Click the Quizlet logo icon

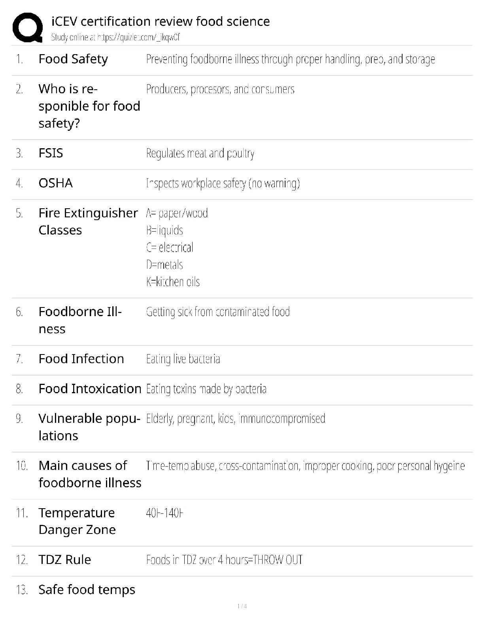tap(28, 28)
